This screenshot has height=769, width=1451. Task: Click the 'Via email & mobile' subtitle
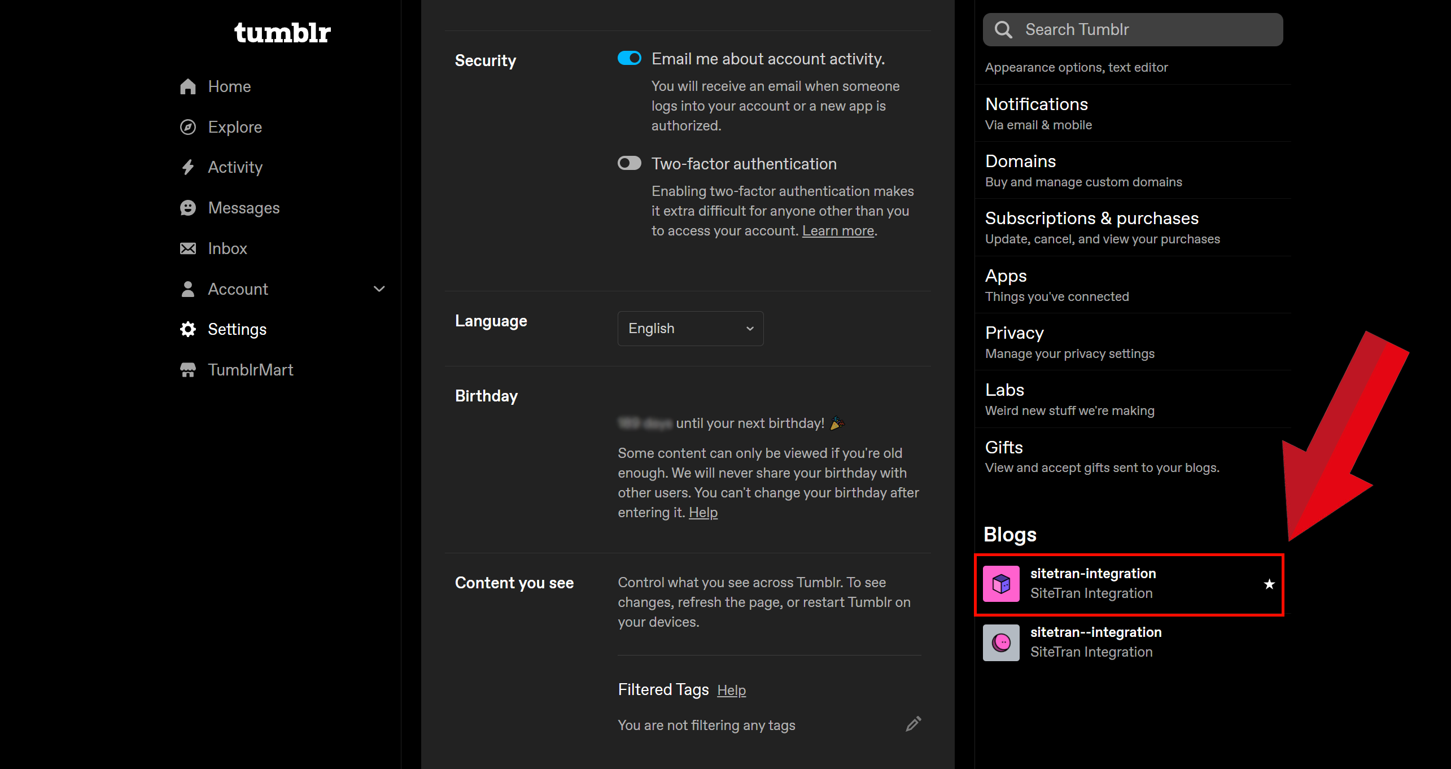1038,125
